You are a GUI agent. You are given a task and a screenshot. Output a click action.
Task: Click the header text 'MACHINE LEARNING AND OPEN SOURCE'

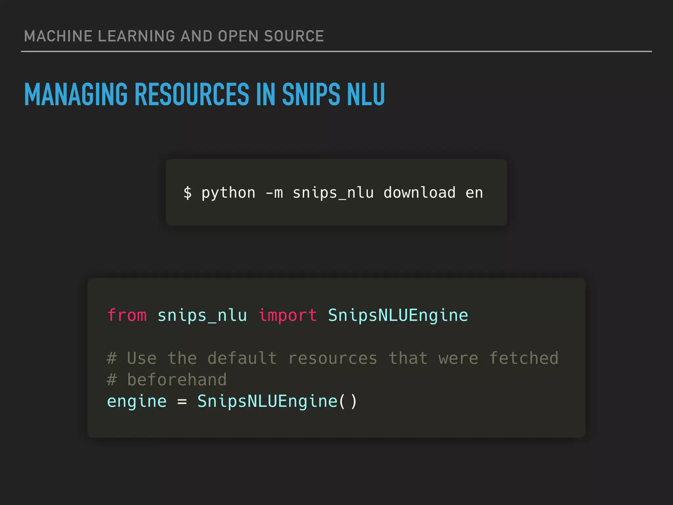tap(174, 36)
